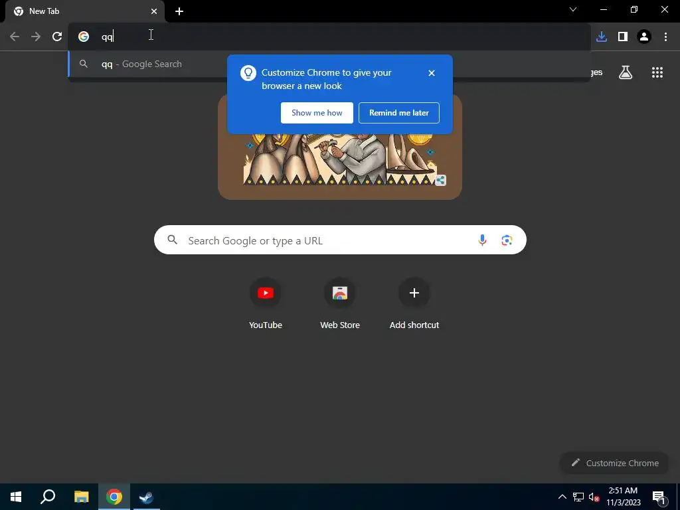Open a new tab with the plus button
This screenshot has width=680, height=510.
[179, 11]
